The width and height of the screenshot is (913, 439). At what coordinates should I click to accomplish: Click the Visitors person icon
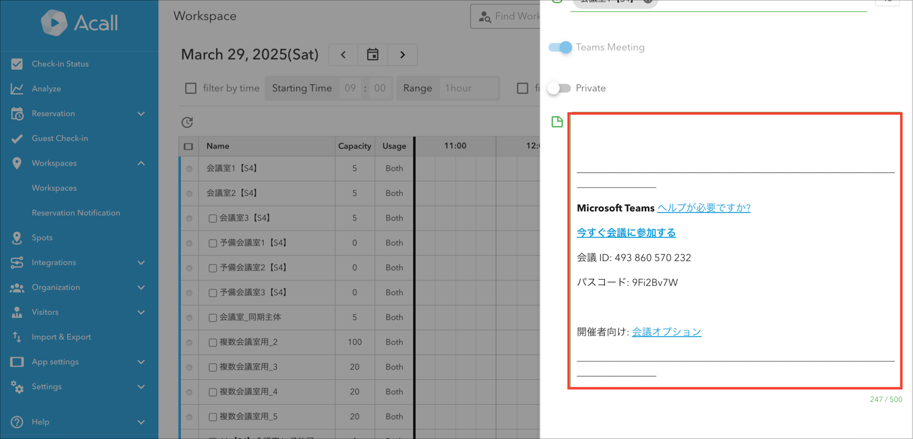pos(17,312)
